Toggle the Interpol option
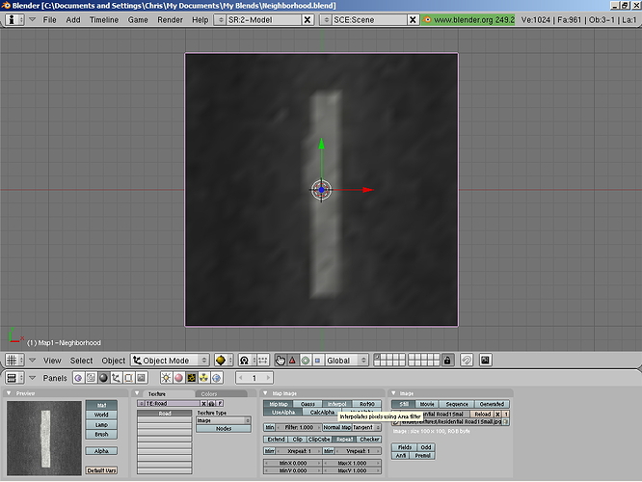 click(x=337, y=404)
